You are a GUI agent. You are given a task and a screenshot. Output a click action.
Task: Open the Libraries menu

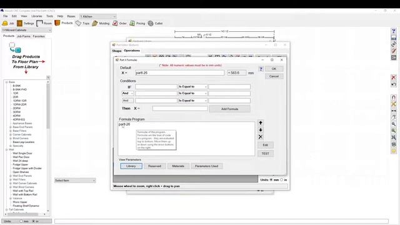(37, 16)
